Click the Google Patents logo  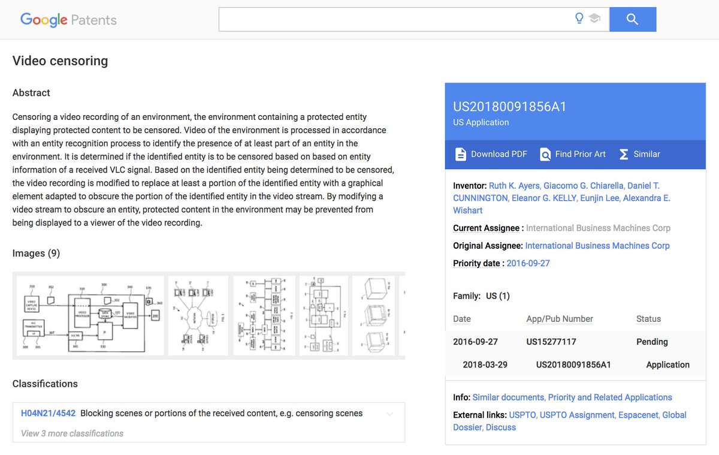(68, 20)
